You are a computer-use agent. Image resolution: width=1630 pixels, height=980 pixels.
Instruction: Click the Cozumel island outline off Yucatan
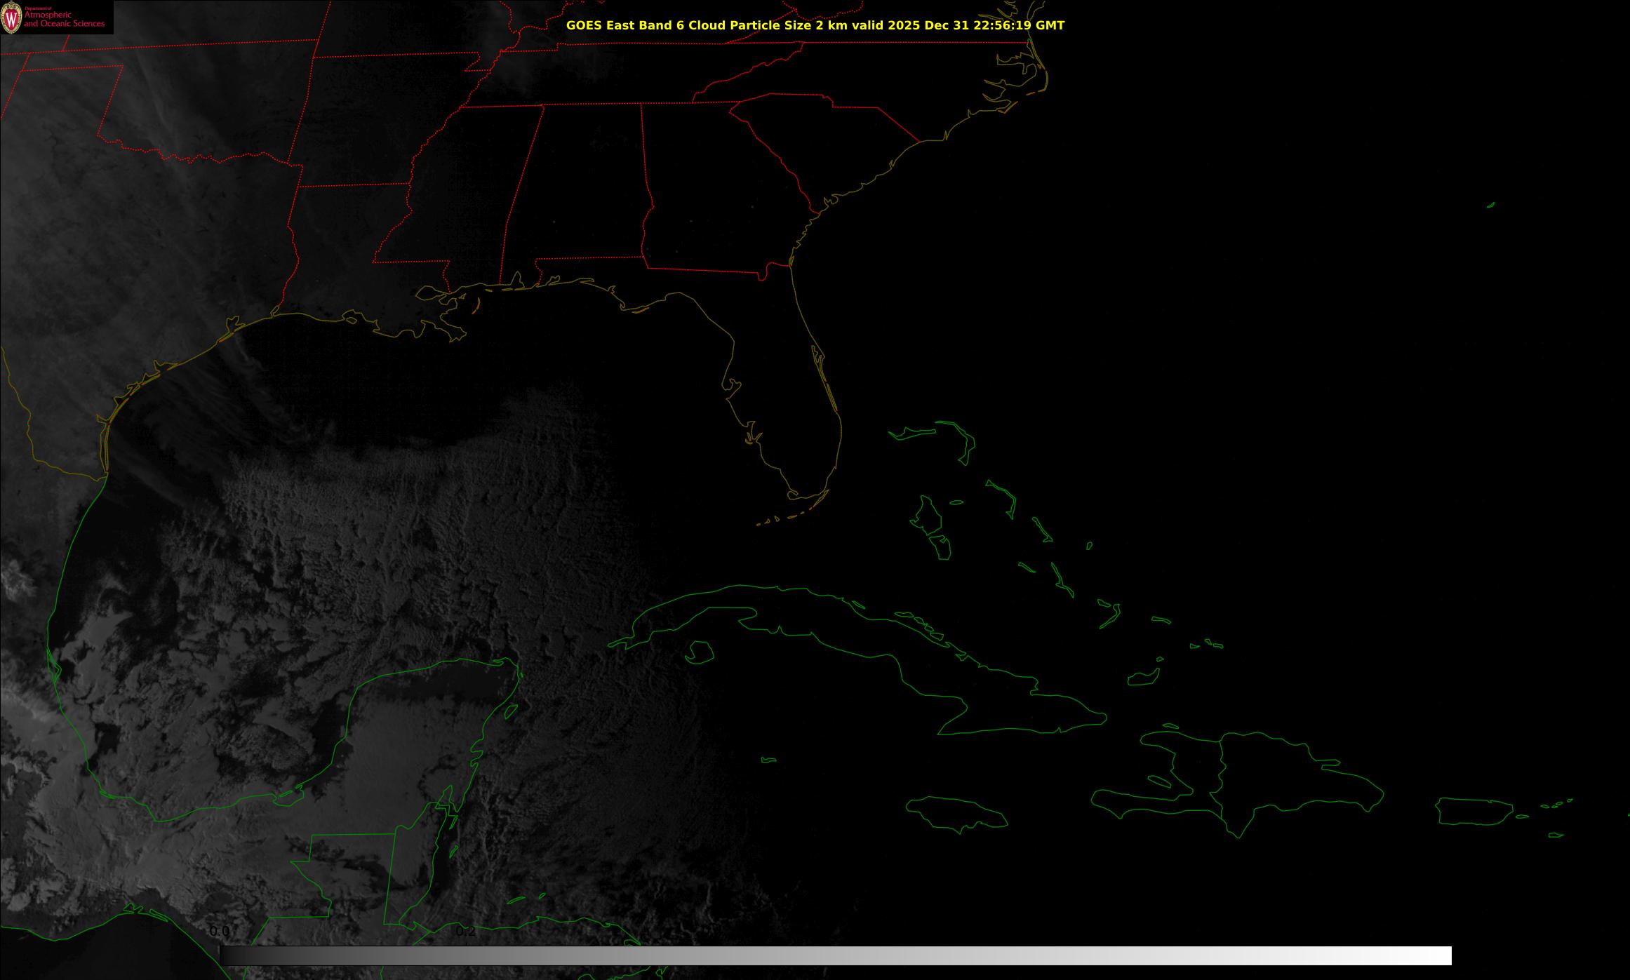tap(512, 711)
